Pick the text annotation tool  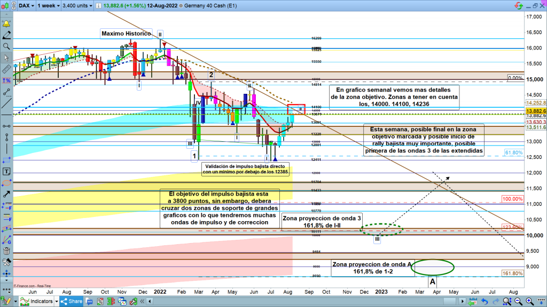6,172
